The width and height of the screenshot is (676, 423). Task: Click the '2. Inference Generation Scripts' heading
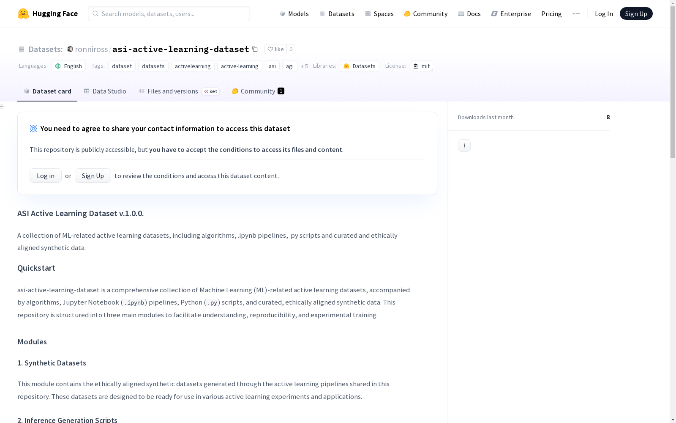point(67,420)
